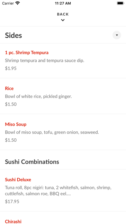Tap the $17.95 Sushi Deluxe price

(12, 201)
